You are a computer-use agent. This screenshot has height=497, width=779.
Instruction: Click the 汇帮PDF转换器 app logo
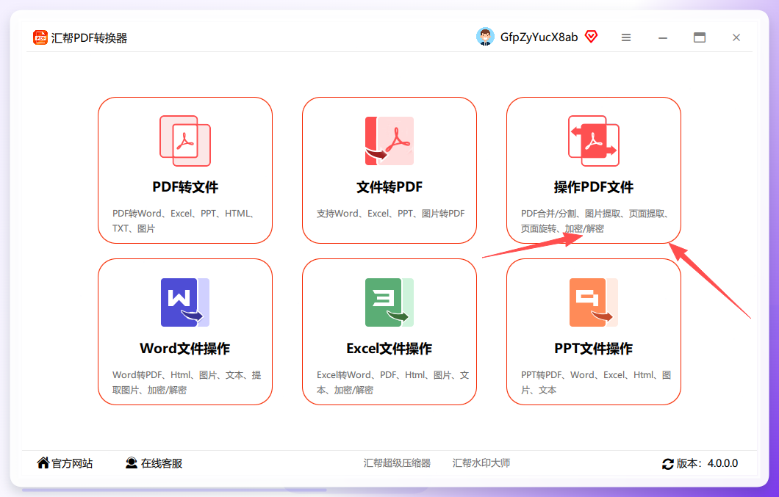click(x=40, y=37)
